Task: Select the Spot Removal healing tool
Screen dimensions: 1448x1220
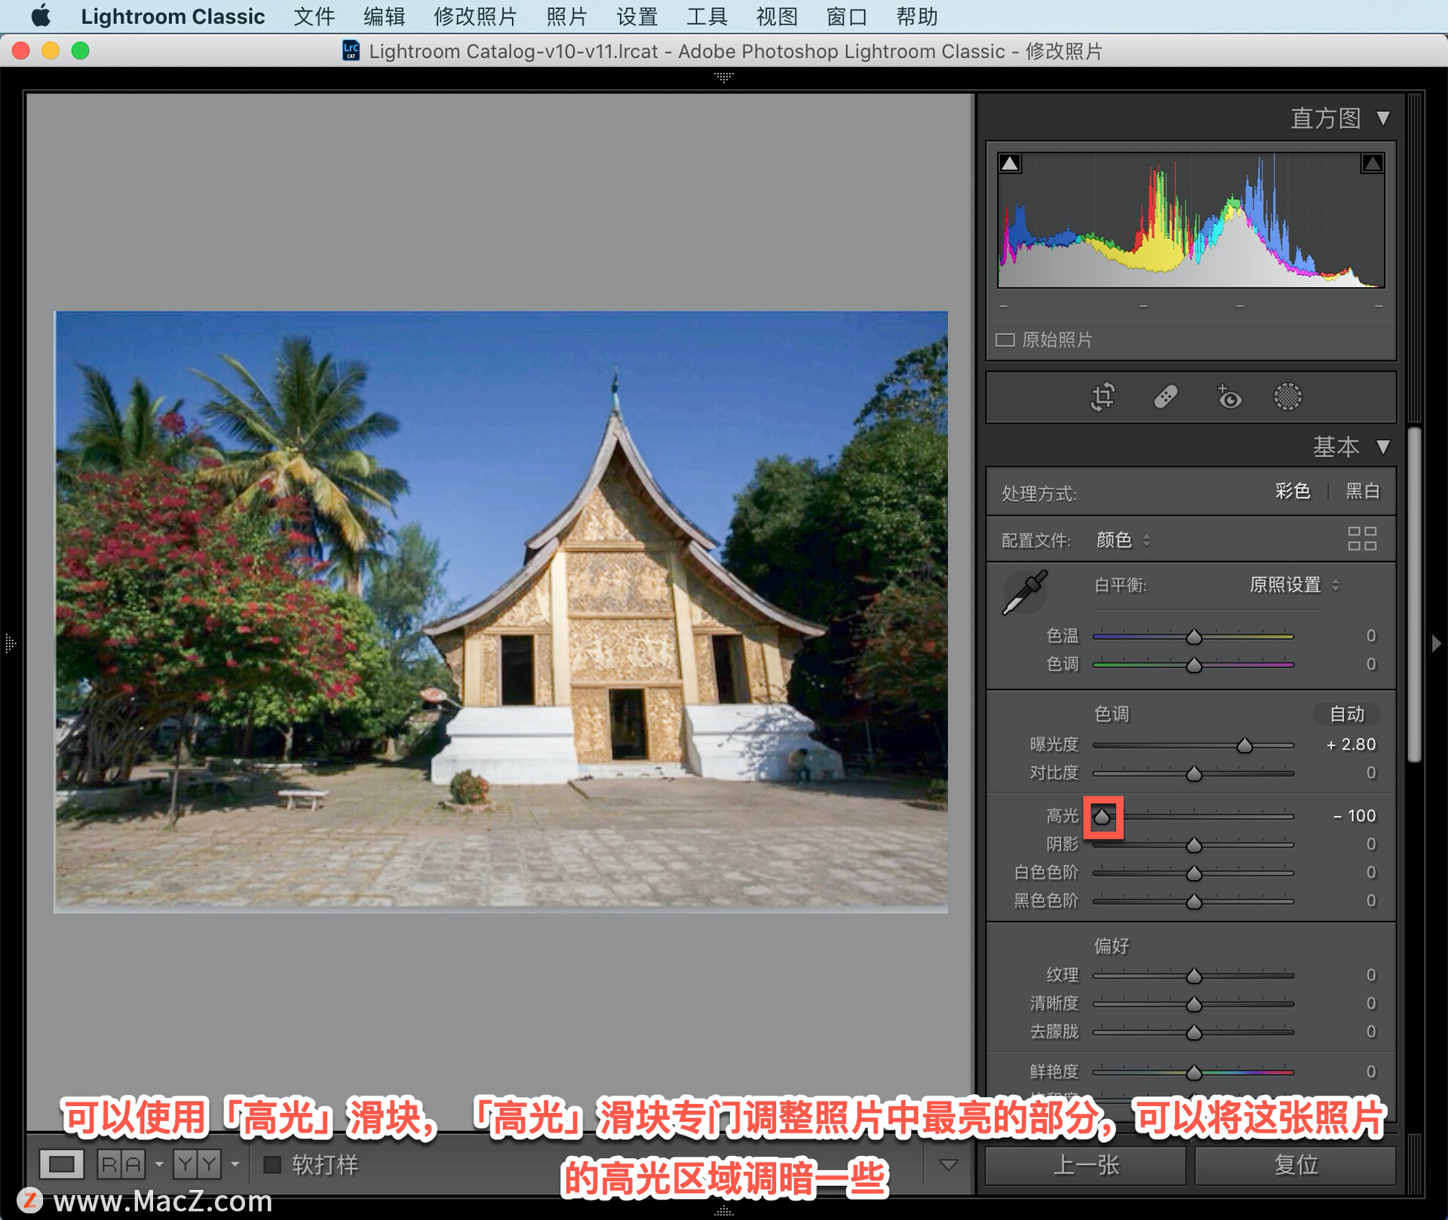Action: (x=1165, y=397)
